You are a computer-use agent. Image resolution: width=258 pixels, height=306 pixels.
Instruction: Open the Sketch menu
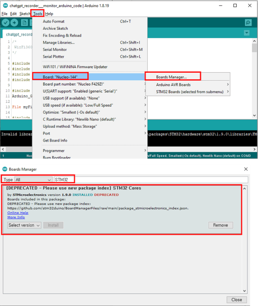coord(24,14)
